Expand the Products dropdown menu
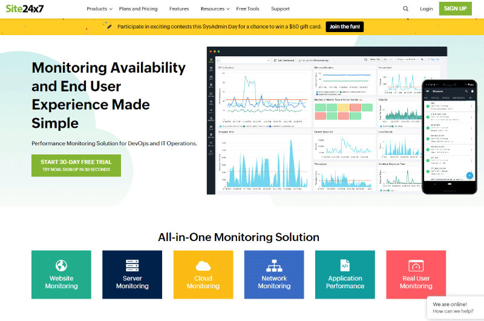The height and width of the screenshot is (321, 484). [99, 8]
